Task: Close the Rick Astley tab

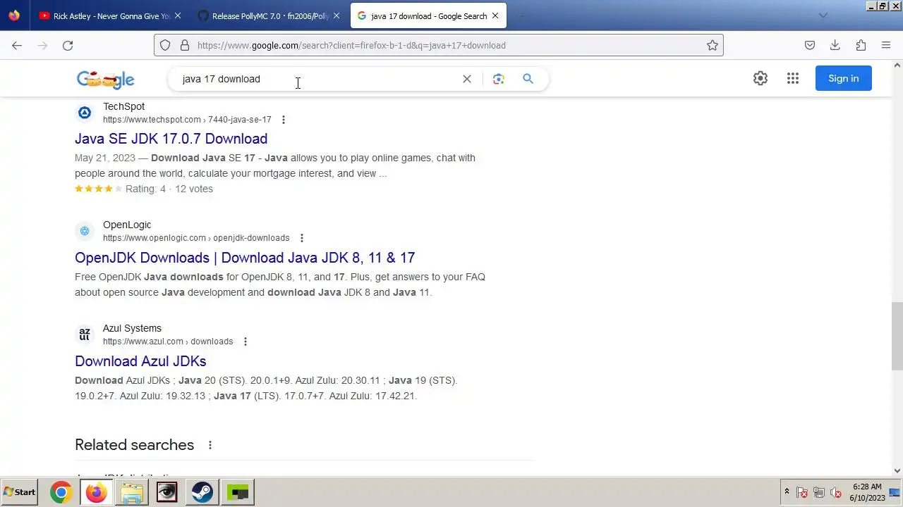Action: click(177, 15)
